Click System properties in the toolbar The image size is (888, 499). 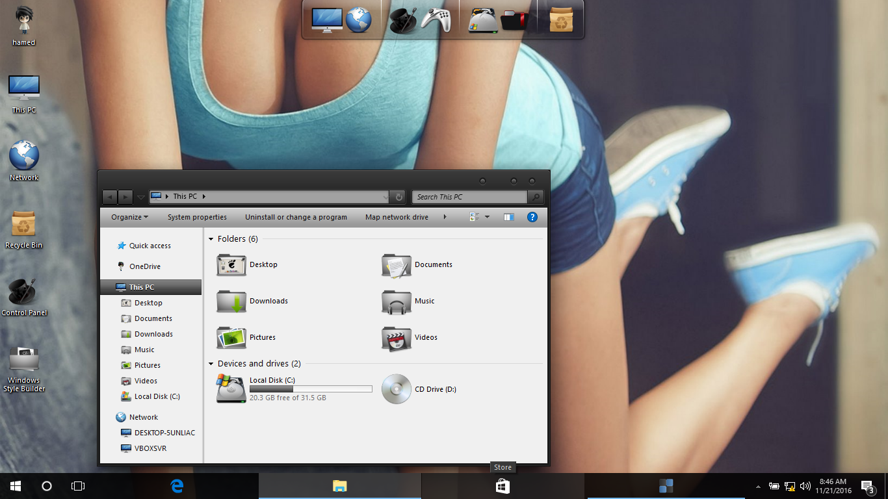coord(197,217)
